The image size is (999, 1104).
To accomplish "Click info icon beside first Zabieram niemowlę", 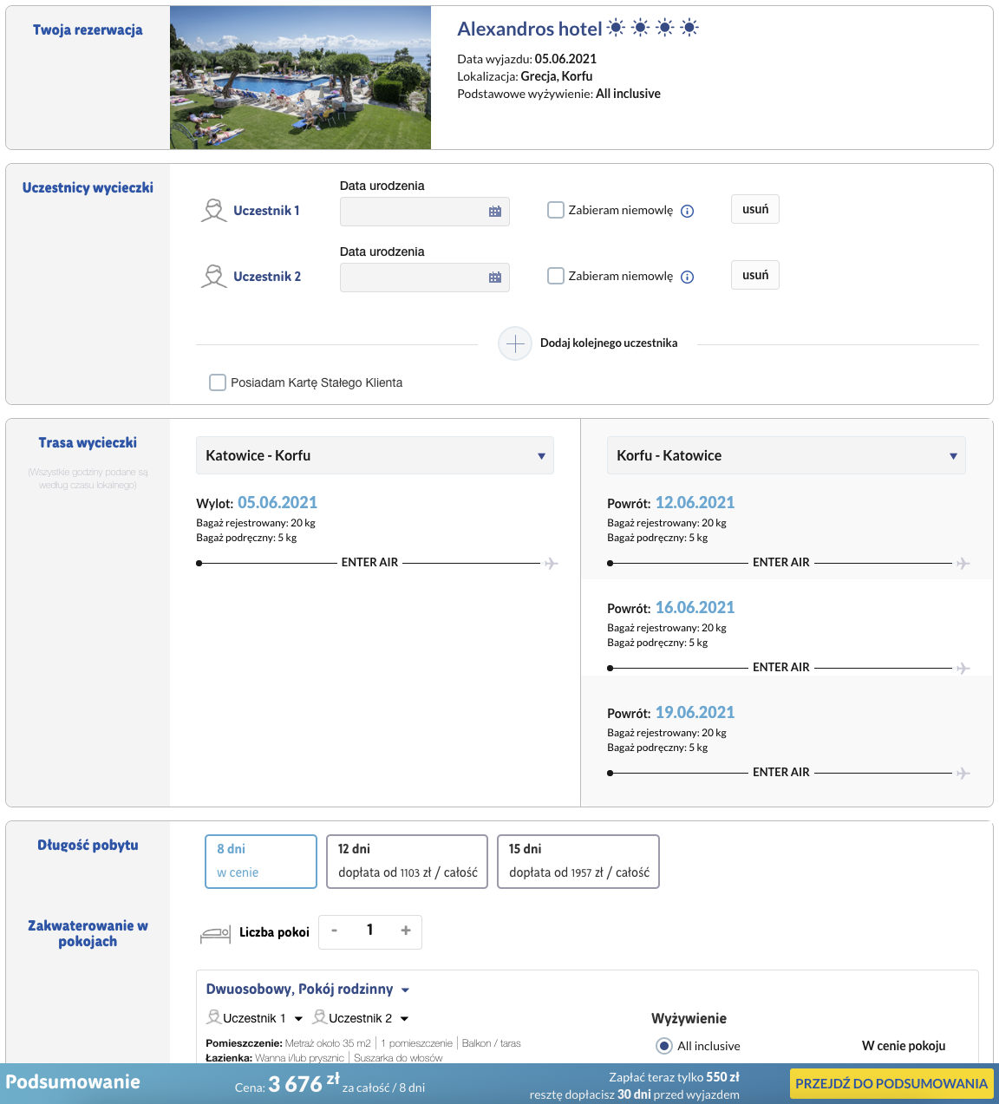I will [x=688, y=212].
